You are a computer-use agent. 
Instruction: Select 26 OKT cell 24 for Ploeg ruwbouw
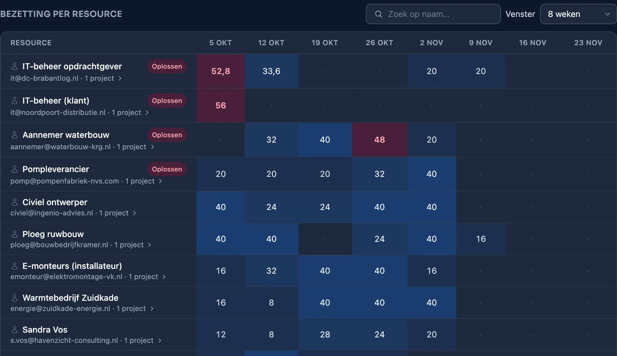coord(379,239)
